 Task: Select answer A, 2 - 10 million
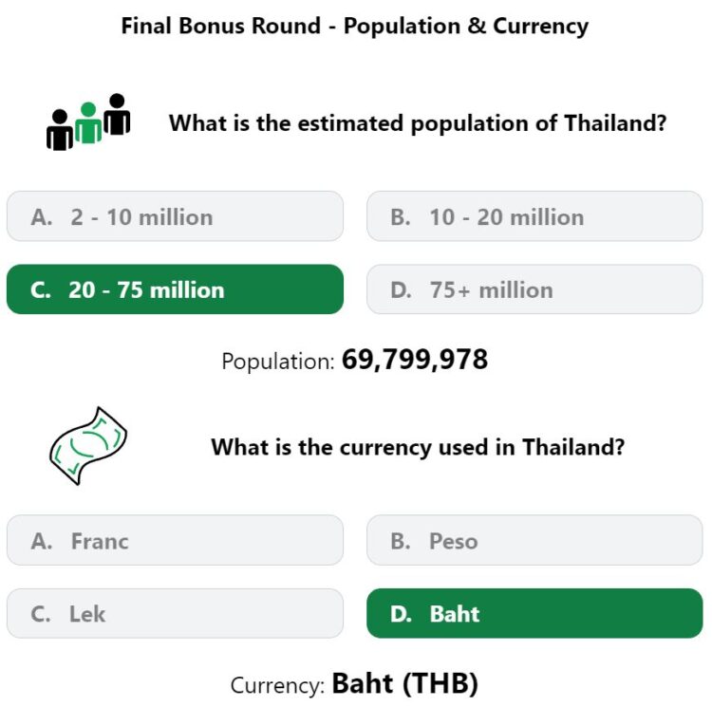pos(175,216)
